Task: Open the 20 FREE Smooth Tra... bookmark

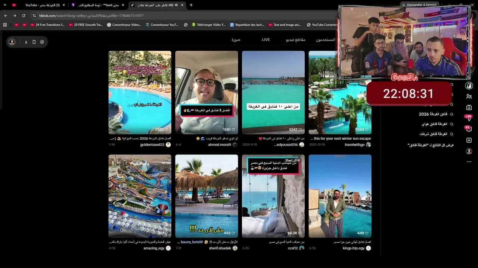Action: (86, 25)
